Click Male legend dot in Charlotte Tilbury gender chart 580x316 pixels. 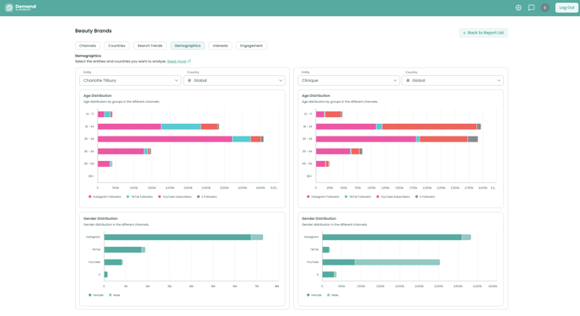pyautogui.click(x=110, y=295)
